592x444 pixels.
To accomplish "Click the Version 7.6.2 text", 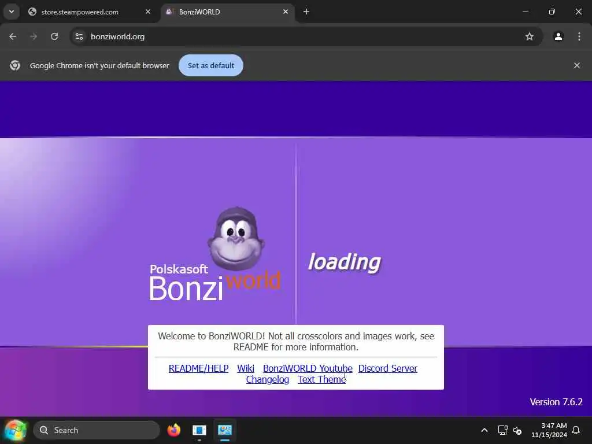I will 556,402.
